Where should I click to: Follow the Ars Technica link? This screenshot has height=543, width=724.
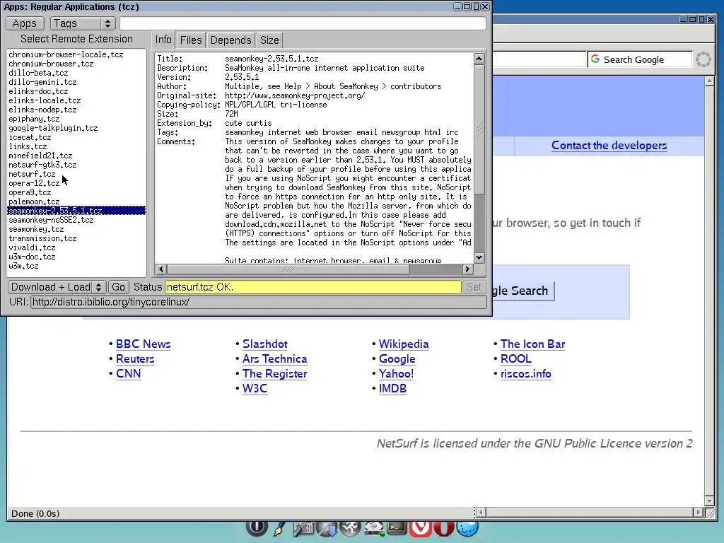coord(275,358)
